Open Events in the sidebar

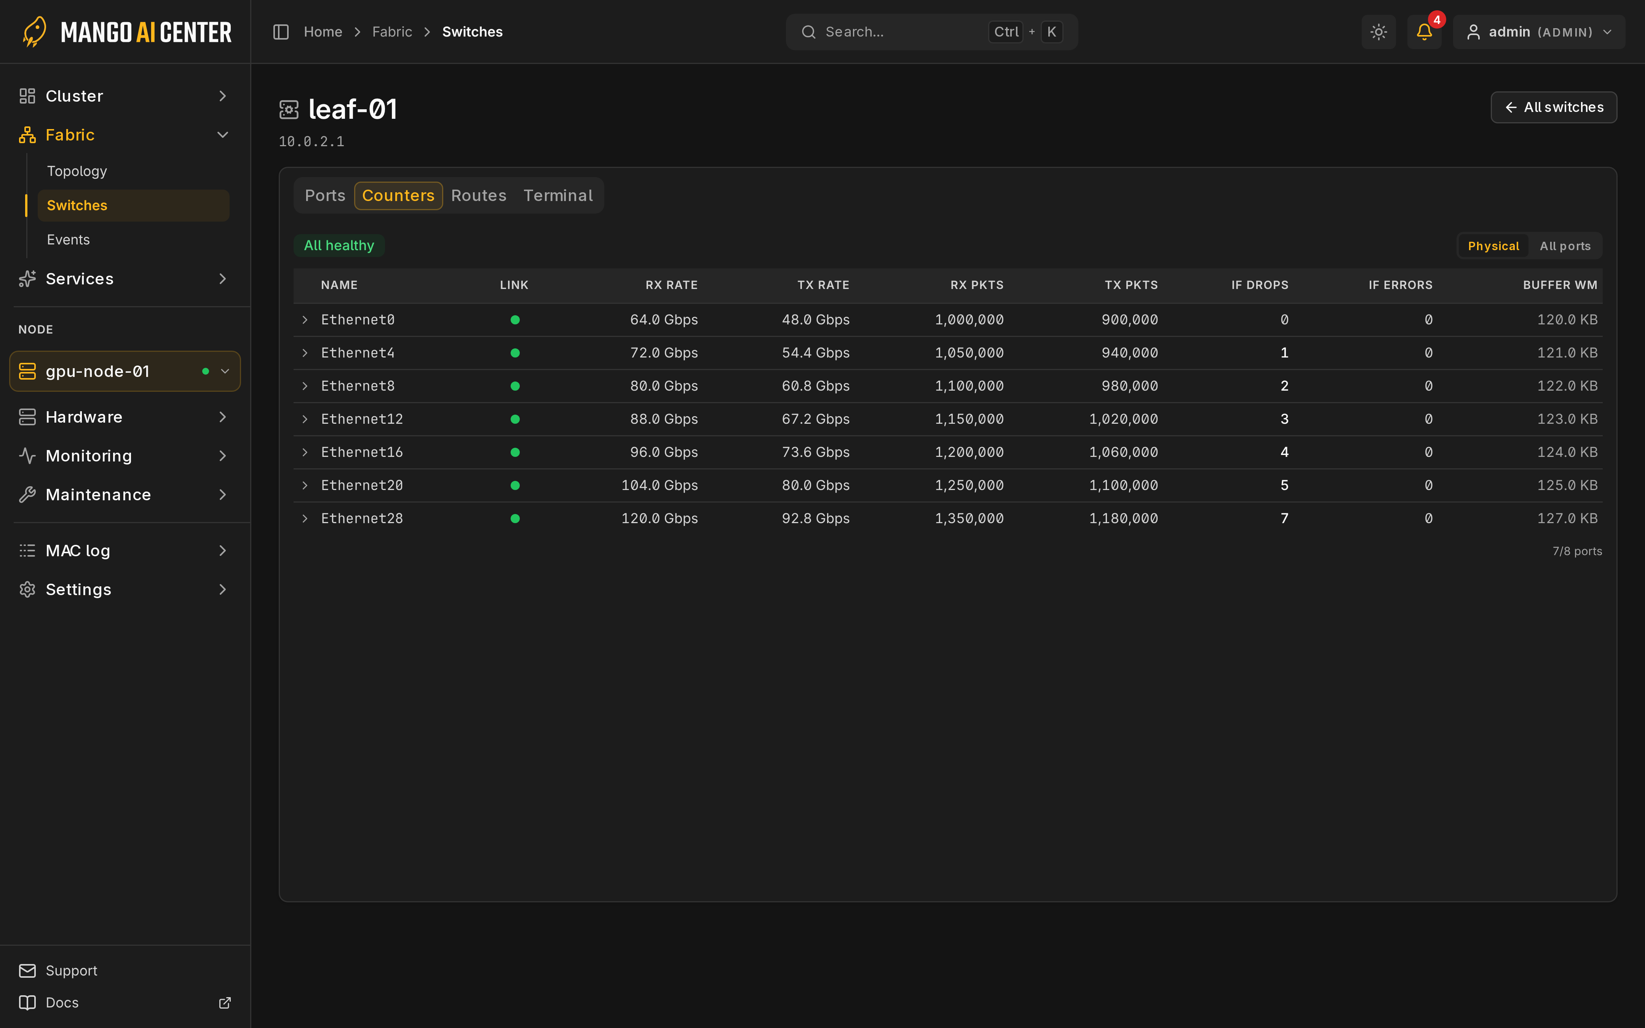coord(68,239)
